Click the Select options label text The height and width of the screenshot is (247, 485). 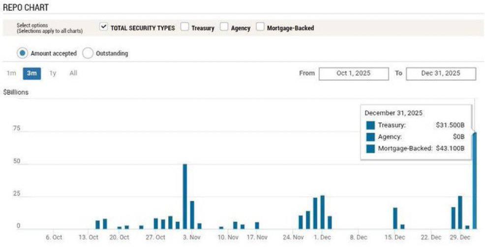[x=32, y=26]
